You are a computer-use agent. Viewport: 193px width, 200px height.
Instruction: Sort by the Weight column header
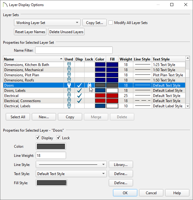[x=126, y=59]
